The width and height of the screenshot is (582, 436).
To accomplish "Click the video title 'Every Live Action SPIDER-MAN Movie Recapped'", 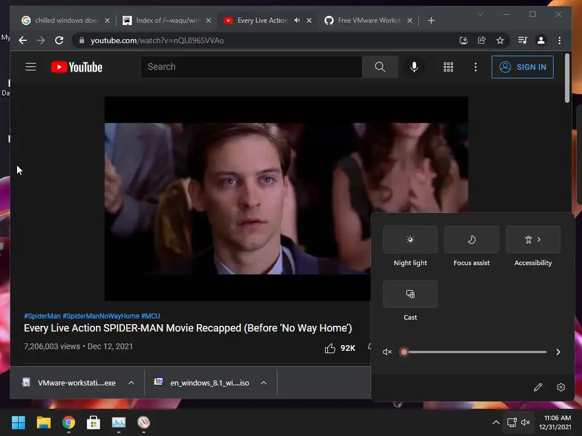I will coord(188,328).
